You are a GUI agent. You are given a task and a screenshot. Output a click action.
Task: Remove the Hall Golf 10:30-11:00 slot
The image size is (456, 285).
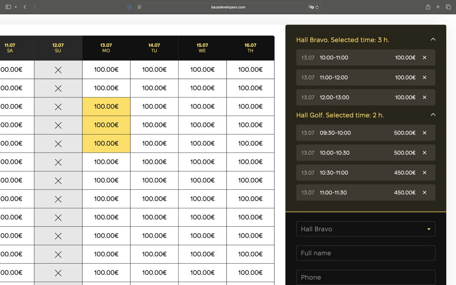[x=424, y=173]
